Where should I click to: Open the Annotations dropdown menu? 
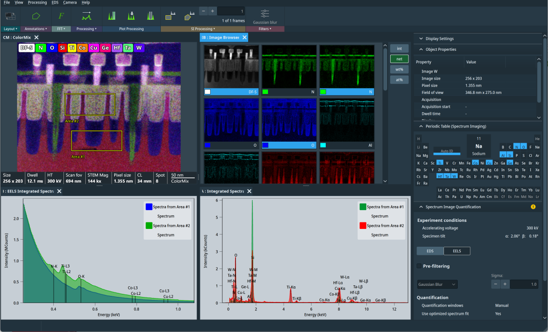(x=36, y=29)
